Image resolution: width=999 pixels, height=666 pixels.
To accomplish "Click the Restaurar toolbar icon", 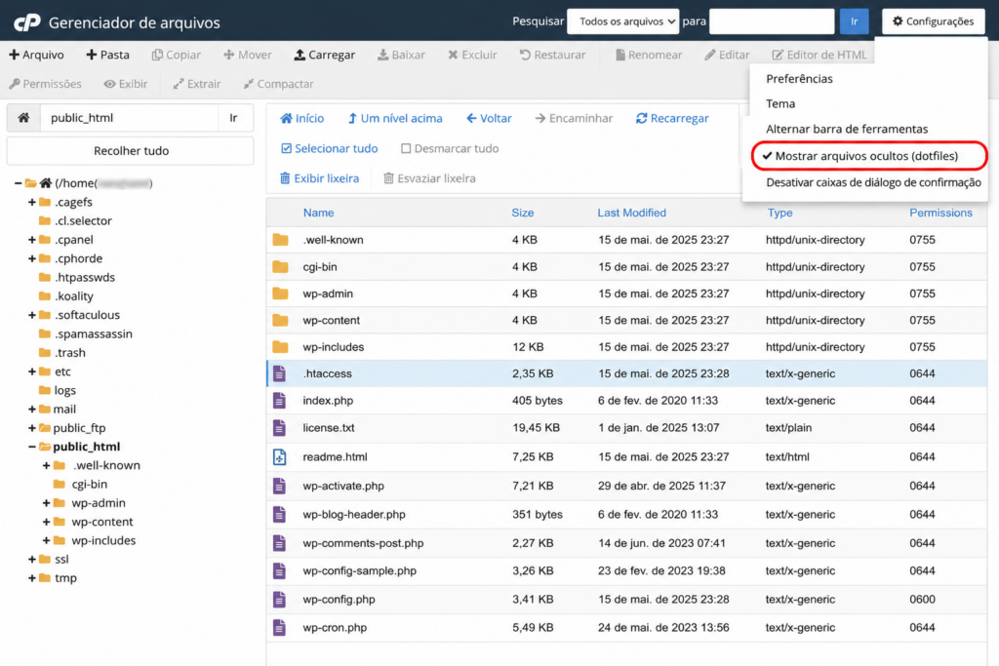I will tap(525, 55).
